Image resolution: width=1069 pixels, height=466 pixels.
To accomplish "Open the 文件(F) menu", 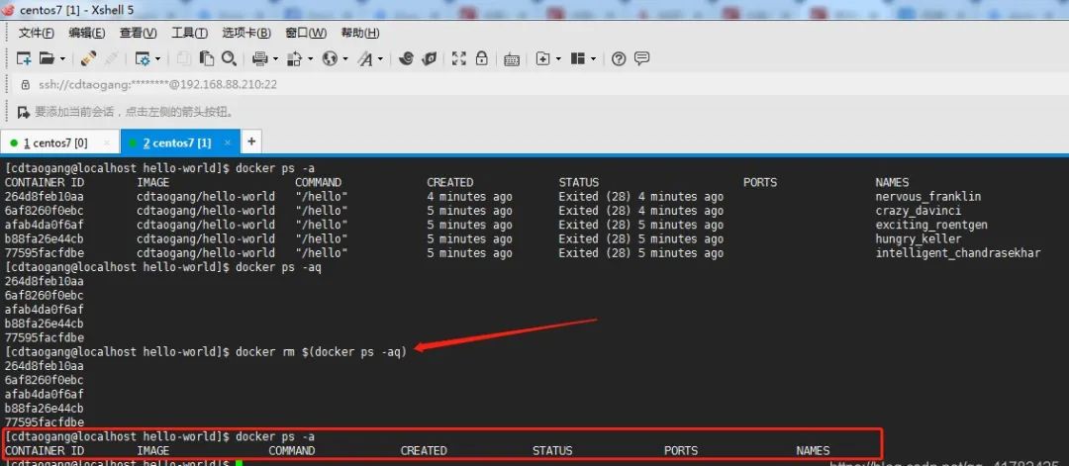I will click(37, 33).
